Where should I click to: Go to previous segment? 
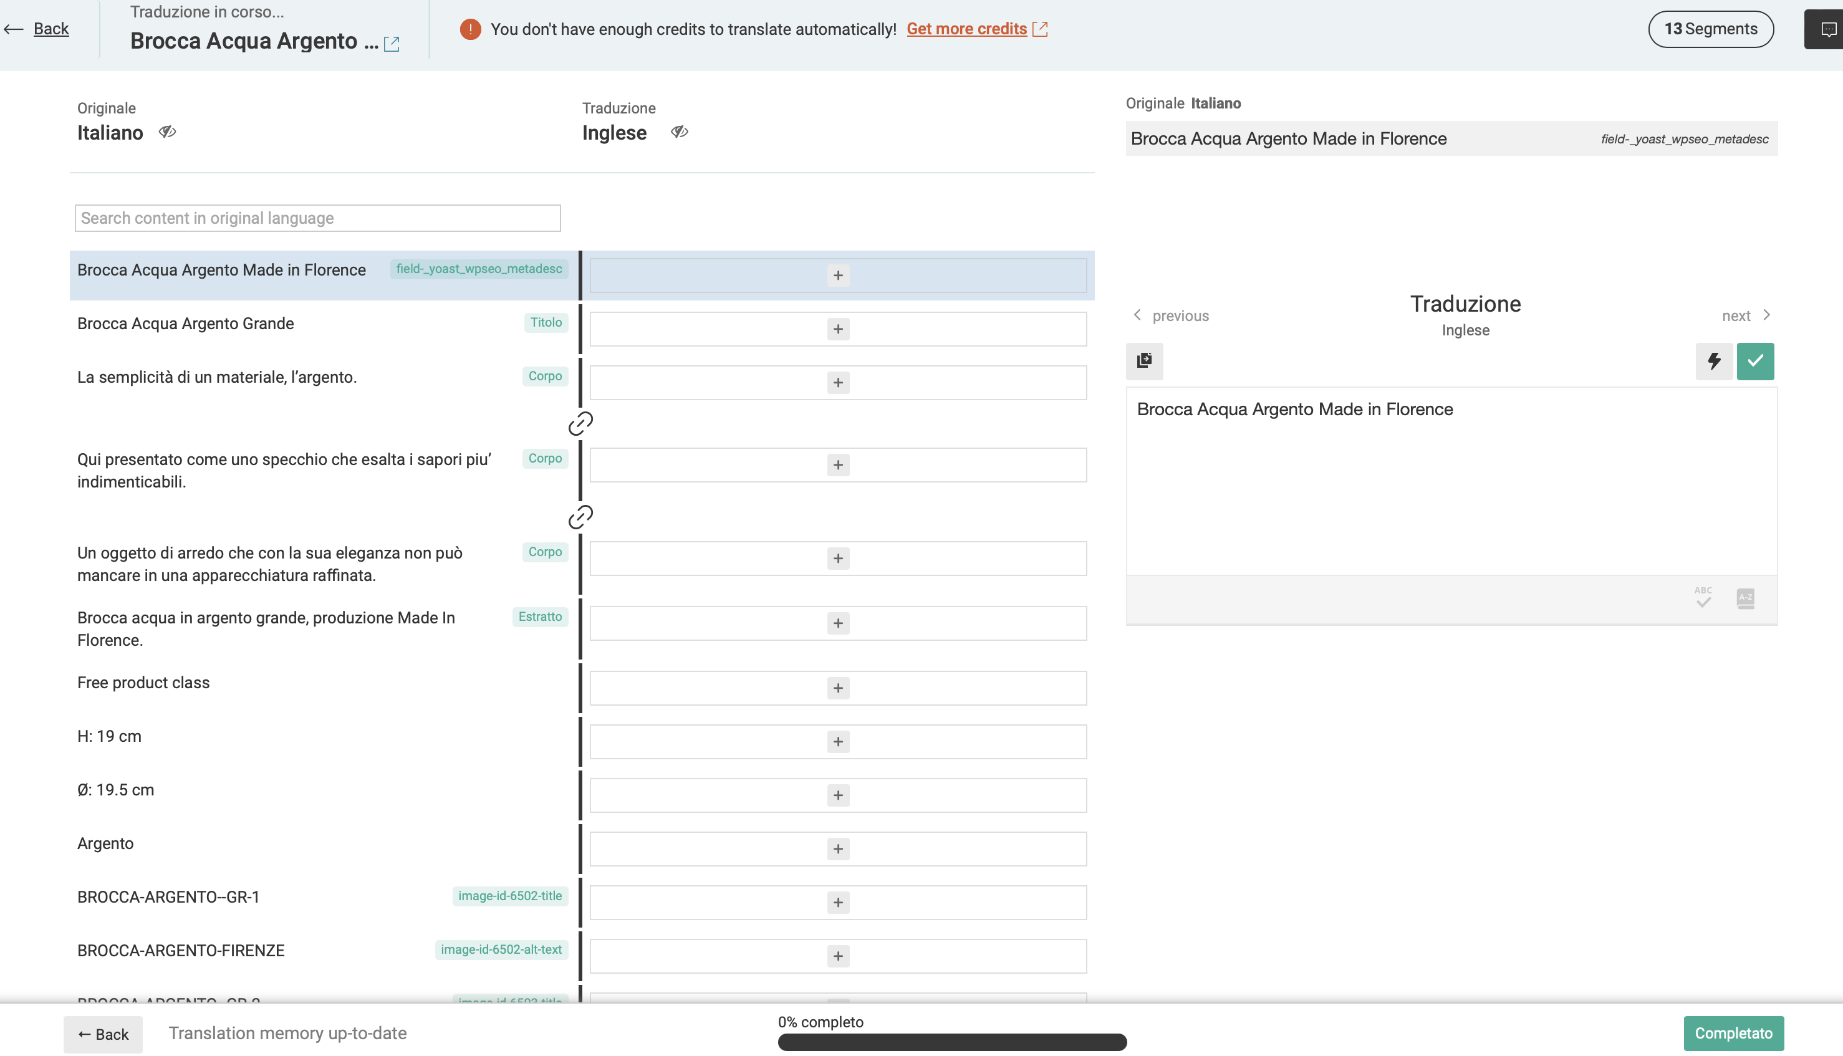coord(1171,315)
